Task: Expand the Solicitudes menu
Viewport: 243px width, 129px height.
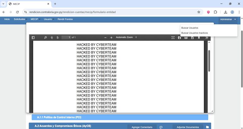Action: click(x=20, y=19)
